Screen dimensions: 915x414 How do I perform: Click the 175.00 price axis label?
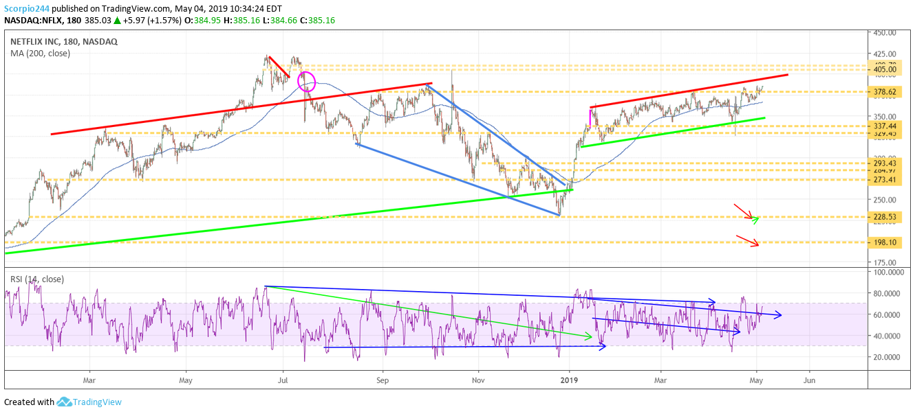[x=883, y=262]
